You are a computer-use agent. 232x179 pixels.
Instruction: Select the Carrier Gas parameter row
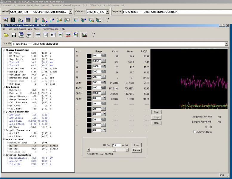(33, 69)
